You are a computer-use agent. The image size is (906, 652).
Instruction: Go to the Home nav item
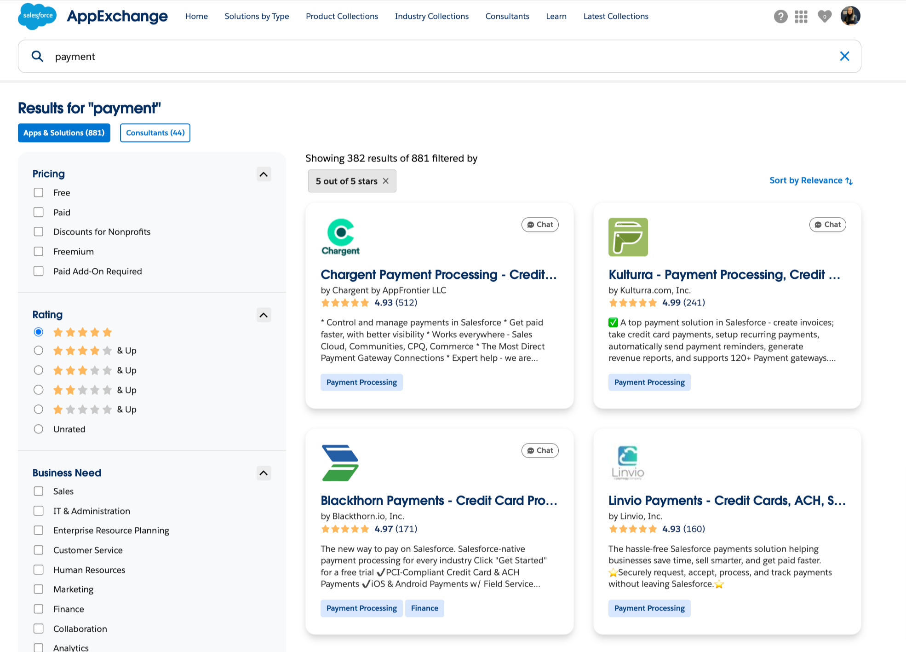tap(196, 16)
